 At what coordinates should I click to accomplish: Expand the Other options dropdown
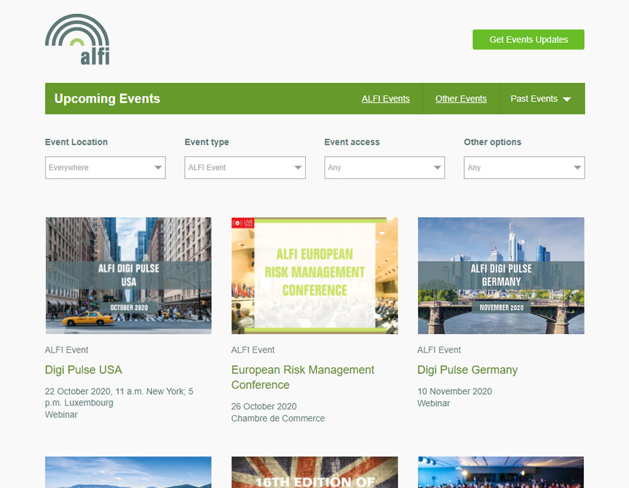pyautogui.click(x=524, y=167)
